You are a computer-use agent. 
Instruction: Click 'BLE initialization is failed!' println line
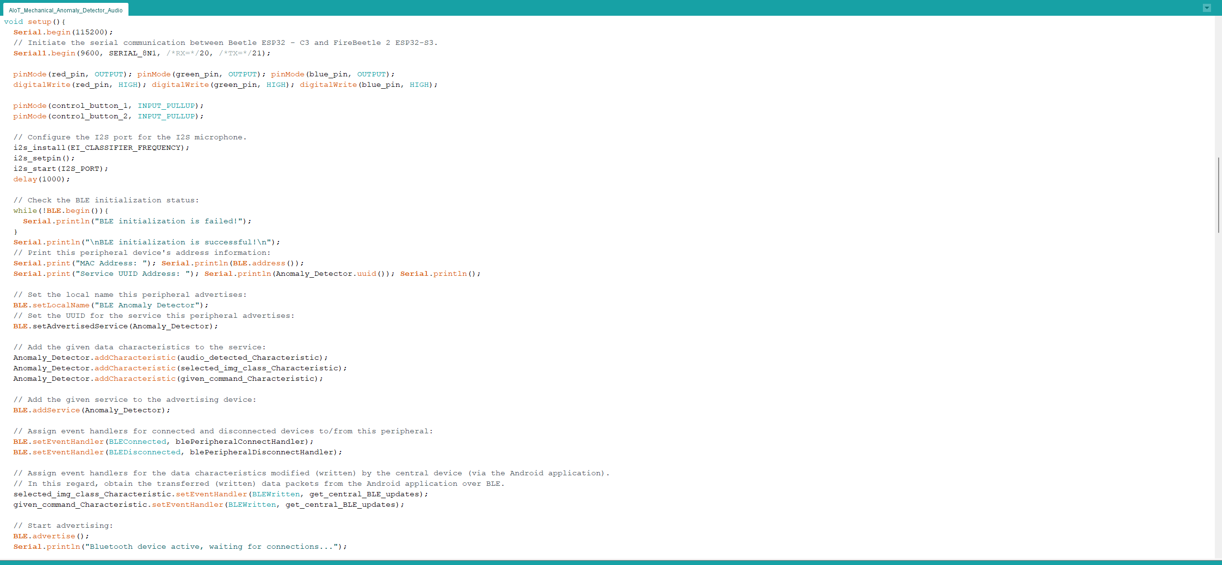pyautogui.click(x=137, y=221)
